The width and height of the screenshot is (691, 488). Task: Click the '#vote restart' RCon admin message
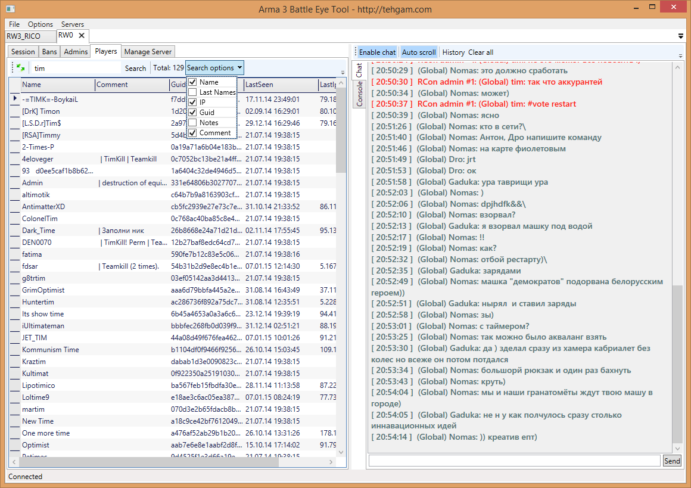click(474, 104)
